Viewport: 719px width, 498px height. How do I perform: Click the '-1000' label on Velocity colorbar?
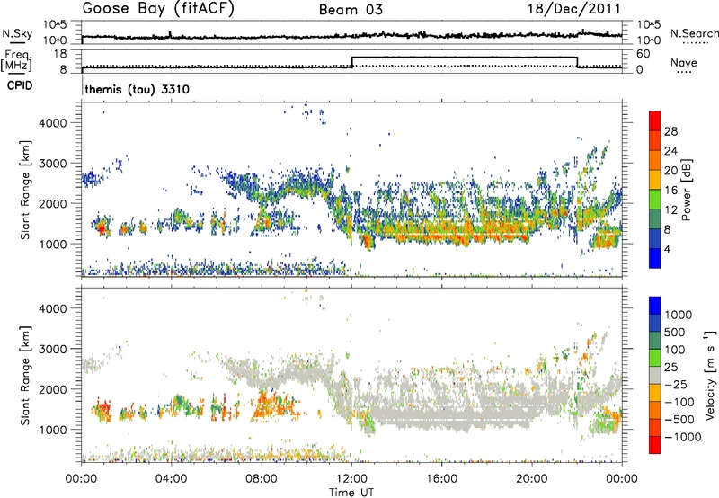683,437
